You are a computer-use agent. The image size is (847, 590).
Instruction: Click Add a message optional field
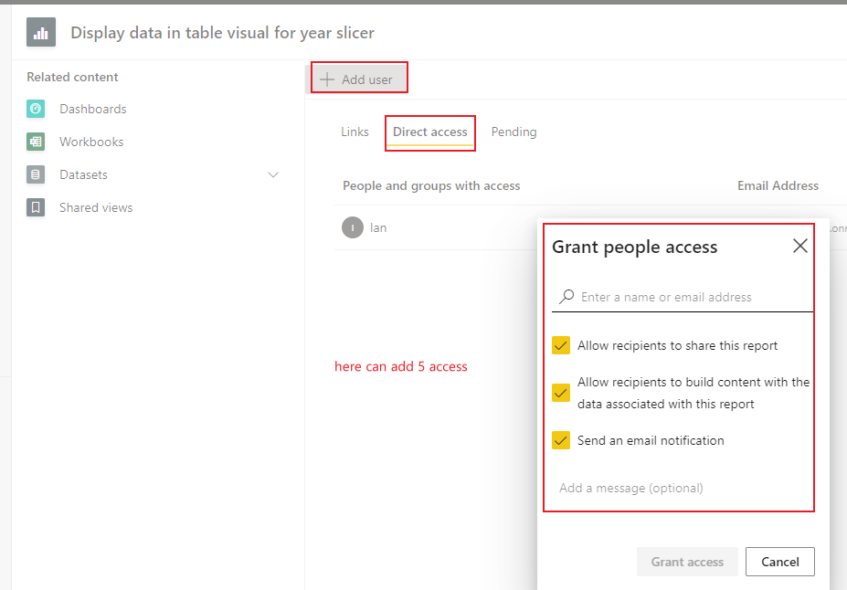(630, 488)
